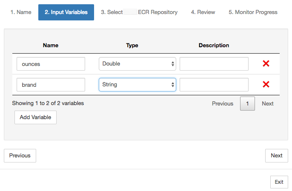Screen dimensions: 292x191
Task: Click the Description field for brand
Action: [x=214, y=85]
